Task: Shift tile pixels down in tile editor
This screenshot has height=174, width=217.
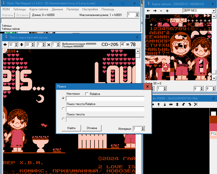Action: pyautogui.click(x=165, y=105)
